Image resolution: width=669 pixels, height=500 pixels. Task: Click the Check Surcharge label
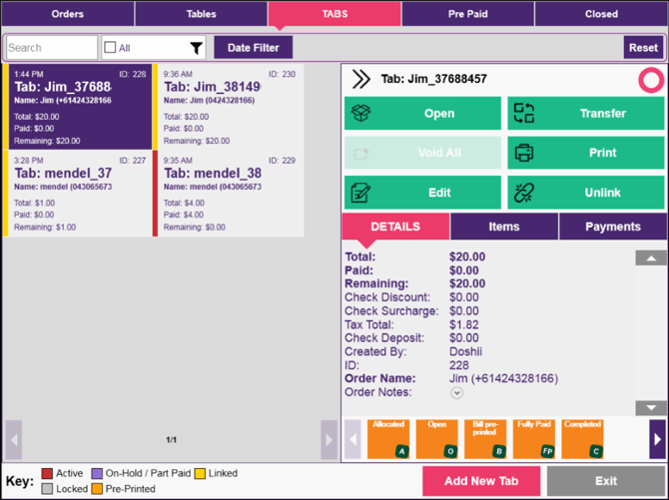[391, 311]
